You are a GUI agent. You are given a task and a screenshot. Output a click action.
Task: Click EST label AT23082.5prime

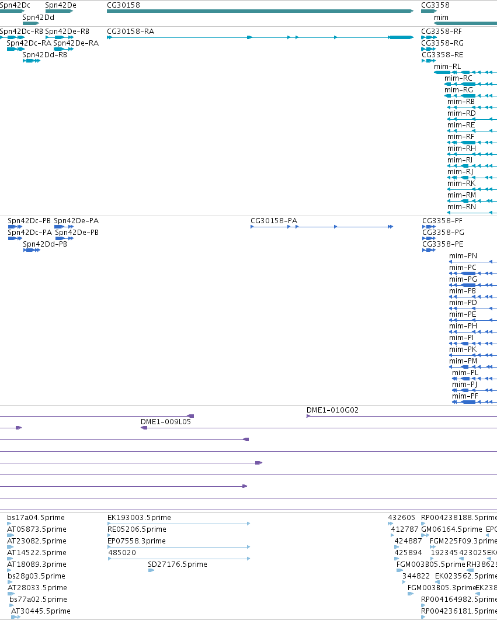pos(37,541)
